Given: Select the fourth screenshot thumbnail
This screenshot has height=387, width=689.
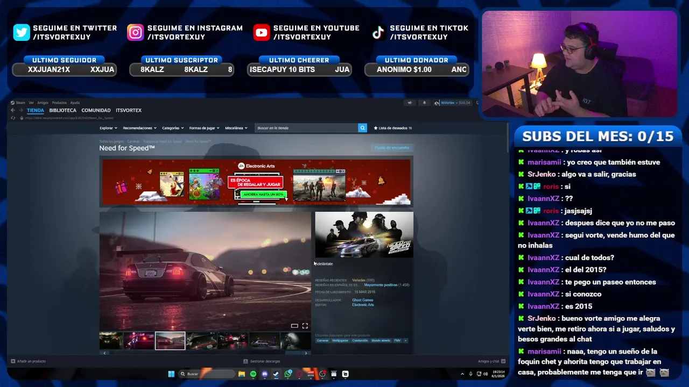Looking at the screenshot, I should 201,341.
